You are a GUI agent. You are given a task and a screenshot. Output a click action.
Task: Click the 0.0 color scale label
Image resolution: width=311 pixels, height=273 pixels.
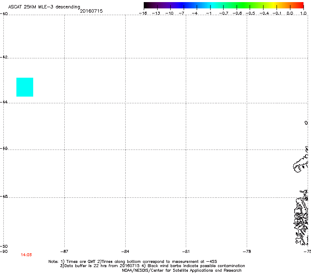(290, 13)
